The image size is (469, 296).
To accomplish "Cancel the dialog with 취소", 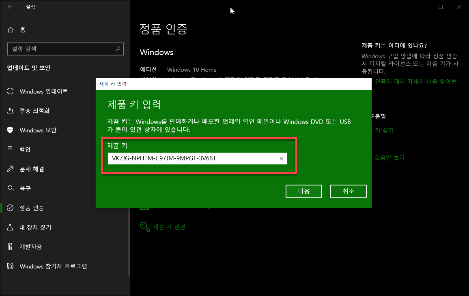I will pos(348,191).
